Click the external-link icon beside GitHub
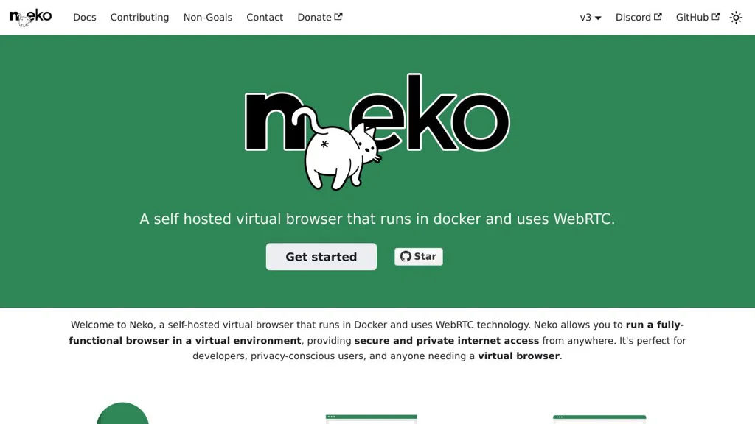Image resolution: width=755 pixels, height=424 pixels. [x=715, y=16]
